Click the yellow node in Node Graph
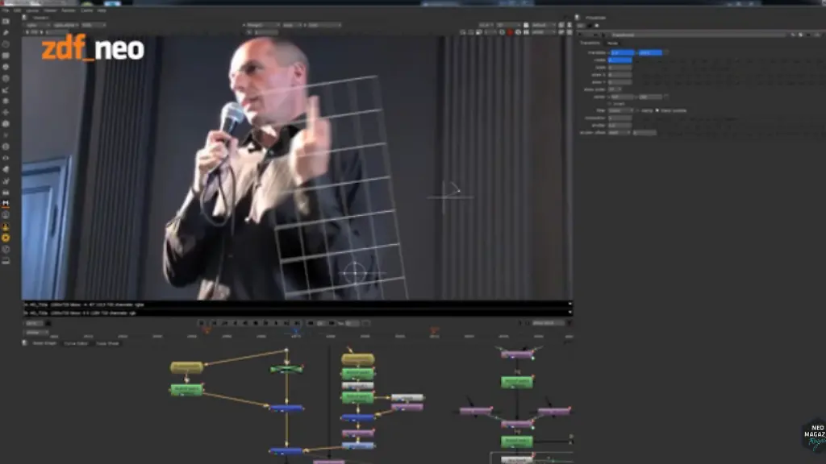The height and width of the screenshot is (464, 826). click(186, 367)
